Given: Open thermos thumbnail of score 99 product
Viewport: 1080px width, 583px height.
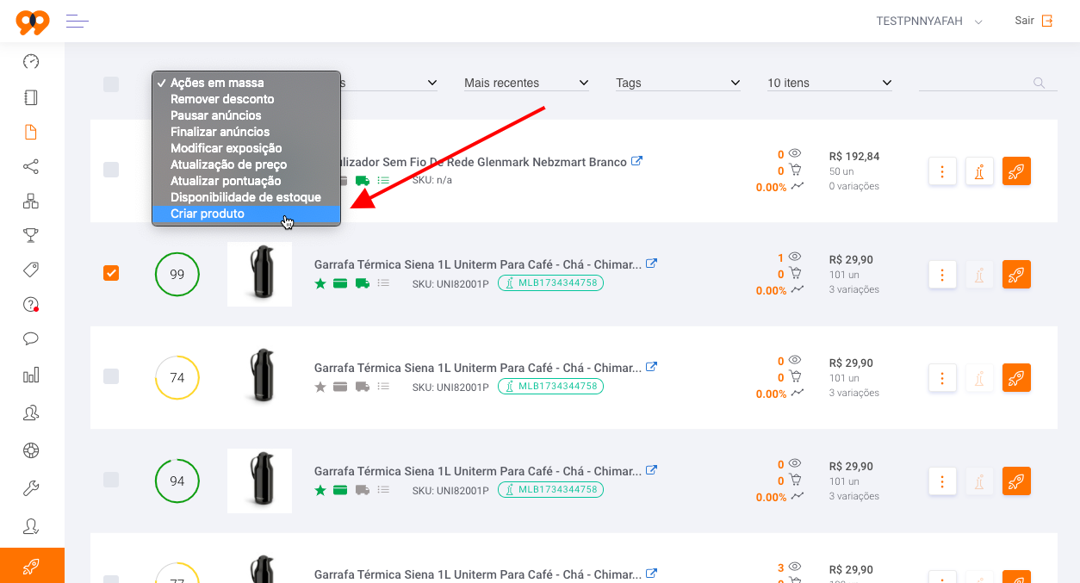Looking at the screenshot, I should (x=259, y=274).
